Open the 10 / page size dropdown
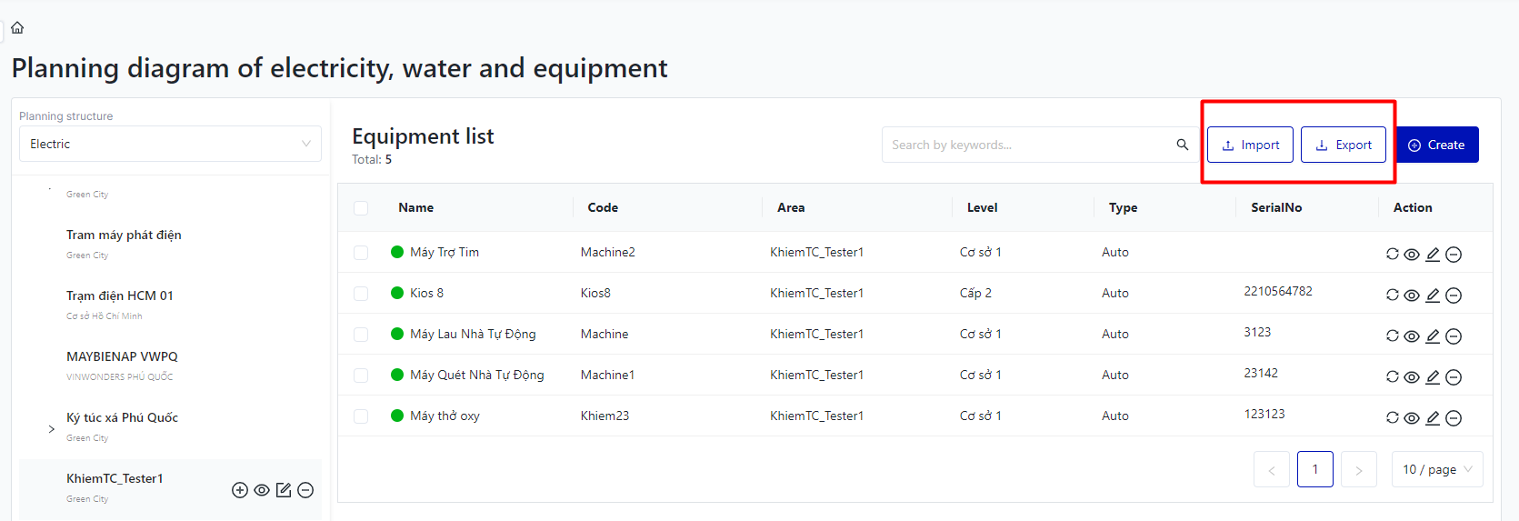Viewport: 1519px width, 521px height. [x=1436, y=469]
